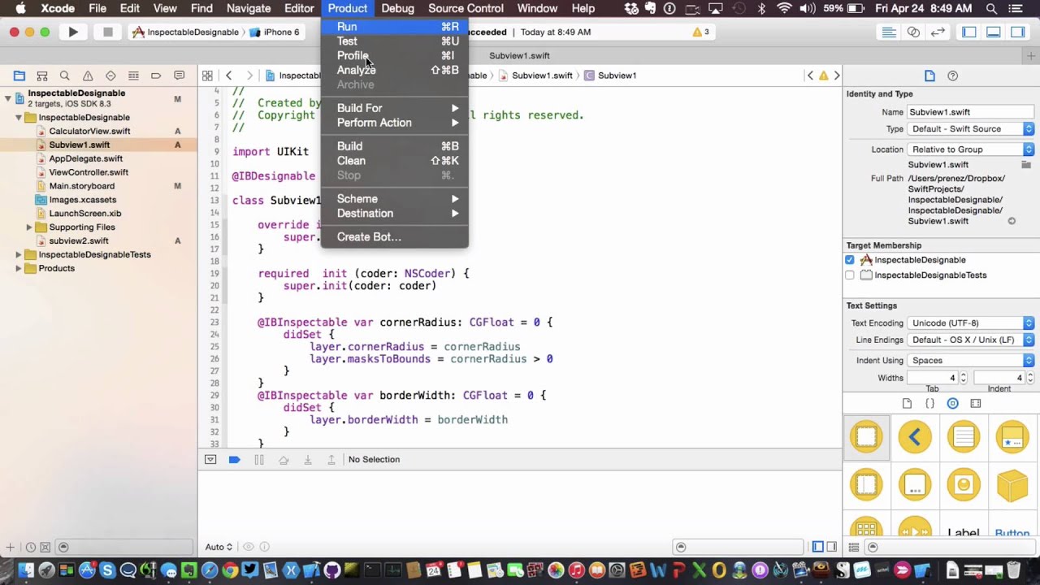Choose Test from the Product menu
The height and width of the screenshot is (585, 1040).
coord(395,41)
